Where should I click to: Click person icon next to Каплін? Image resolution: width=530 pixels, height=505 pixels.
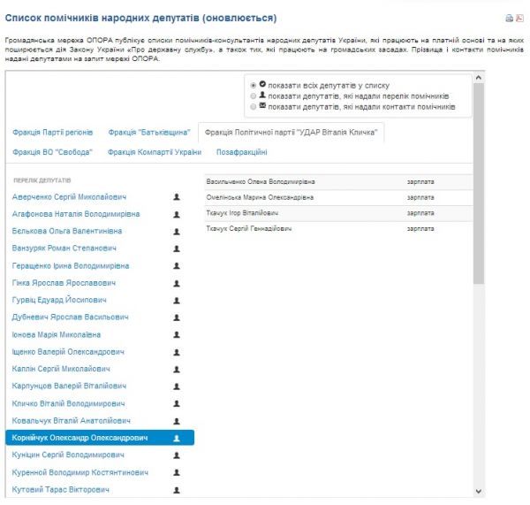pyautogui.click(x=177, y=370)
